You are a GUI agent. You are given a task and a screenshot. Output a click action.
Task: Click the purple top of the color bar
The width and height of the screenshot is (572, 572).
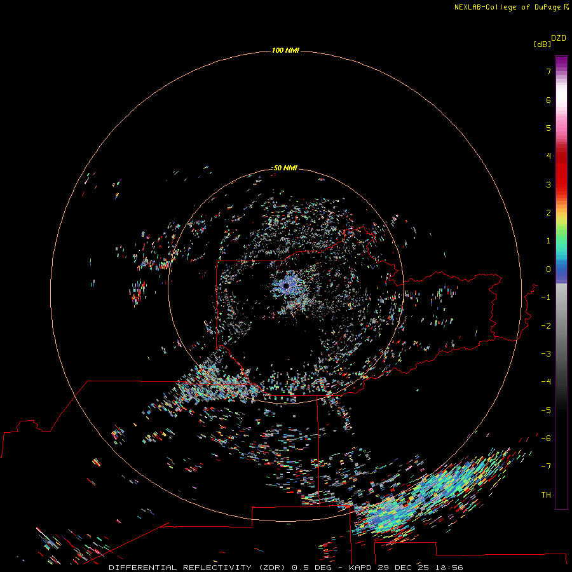pos(561,62)
